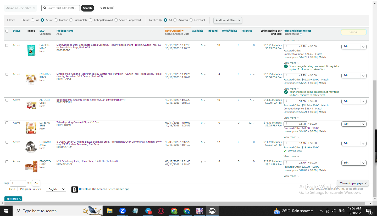Open the Edit dropdown arrow for SkinnyDipped Cashews

pos(364,46)
